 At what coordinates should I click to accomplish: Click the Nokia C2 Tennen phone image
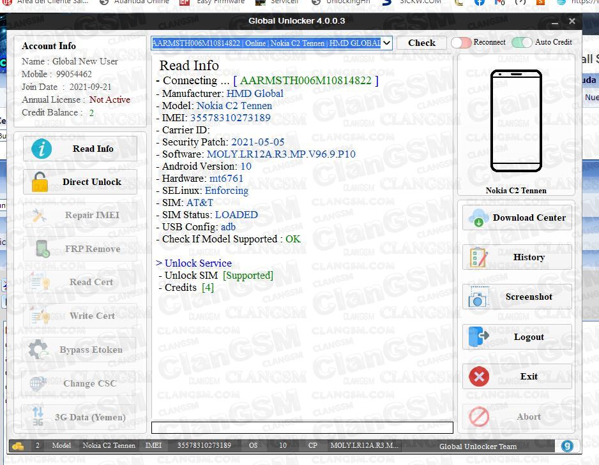516,121
